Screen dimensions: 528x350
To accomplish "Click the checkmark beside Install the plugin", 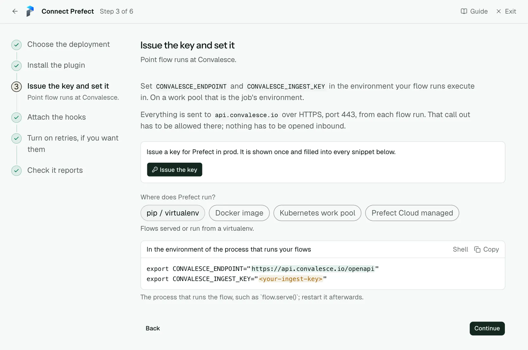I will (16, 66).
